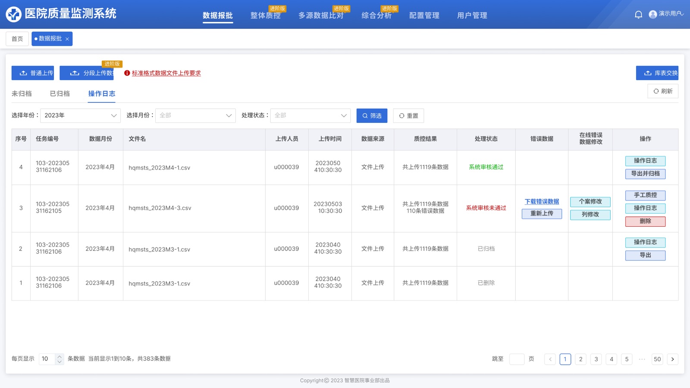Viewport: 690px width, 388px height.
Task: Click the 质控结果 column header
Action: click(x=425, y=139)
